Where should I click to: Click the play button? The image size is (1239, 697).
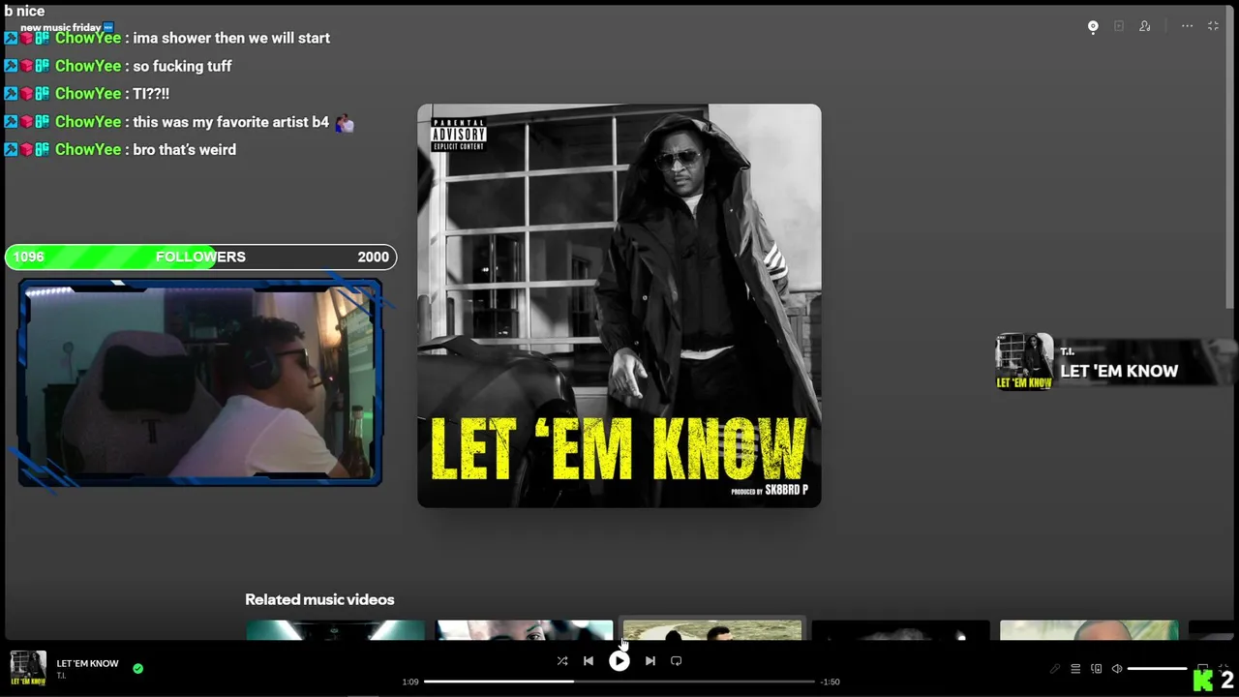(619, 661)
